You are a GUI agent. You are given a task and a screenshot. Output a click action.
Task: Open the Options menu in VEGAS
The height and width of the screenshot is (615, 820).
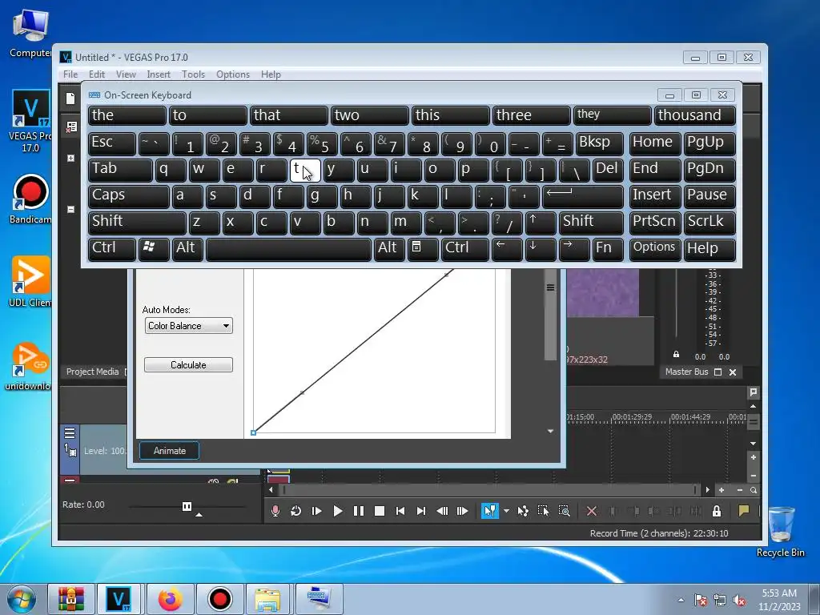233,74
